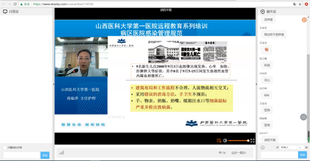
Task: Click 签到 message from 胡佳琪
Action: pos(267,125)
